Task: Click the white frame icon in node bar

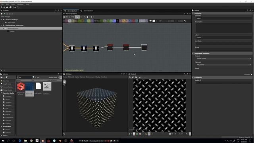Action: (154, 21)
